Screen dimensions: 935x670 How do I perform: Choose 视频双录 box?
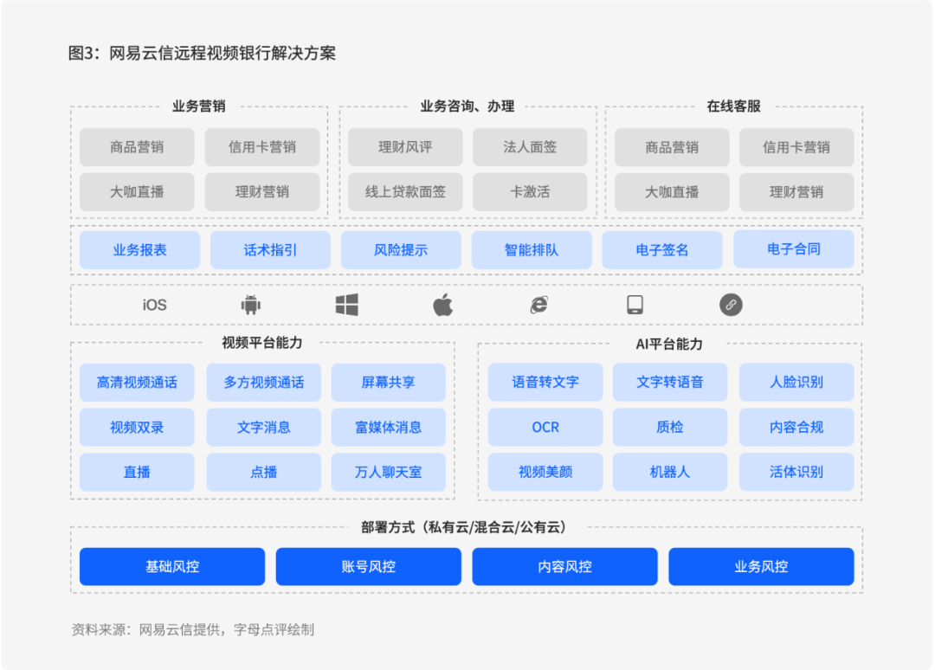pos(137,427)
